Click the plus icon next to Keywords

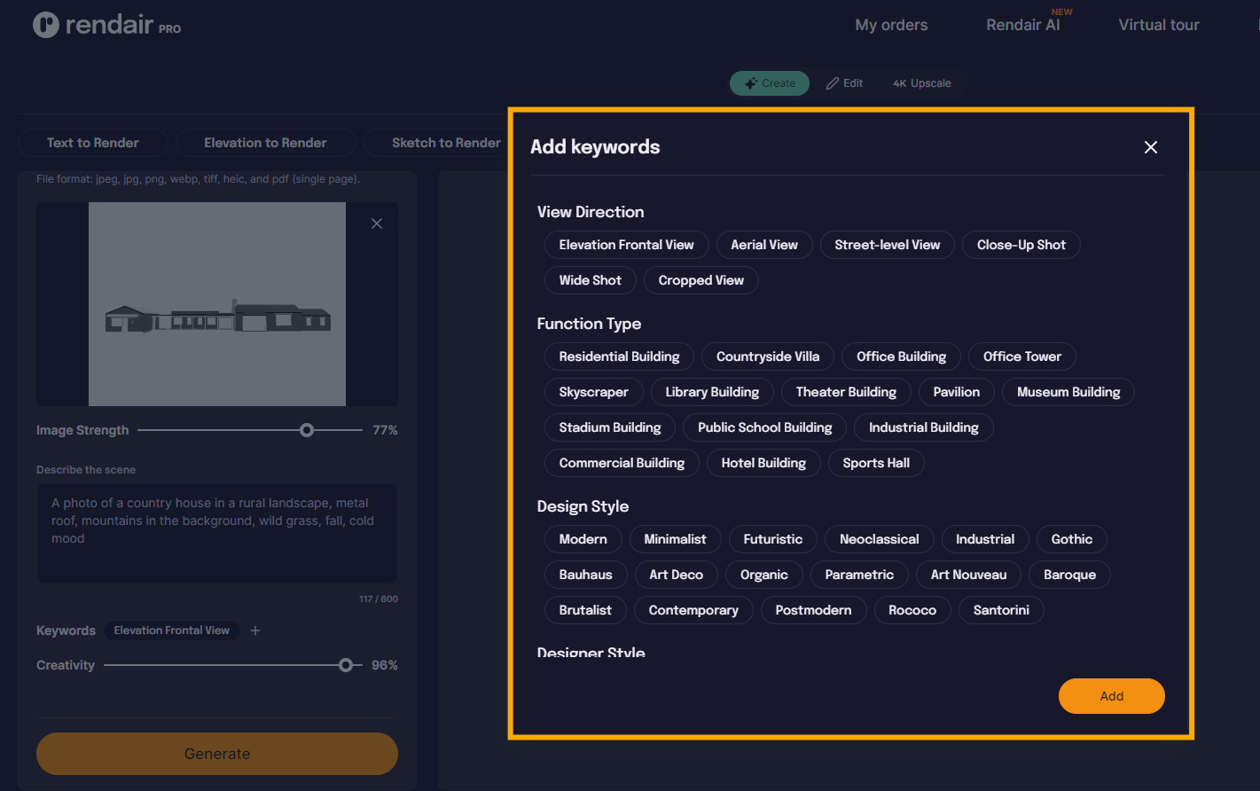[x=255, y=630]
